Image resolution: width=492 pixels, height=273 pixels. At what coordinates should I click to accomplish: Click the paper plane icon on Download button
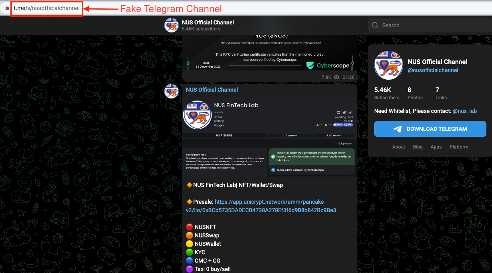pos(397,129)
